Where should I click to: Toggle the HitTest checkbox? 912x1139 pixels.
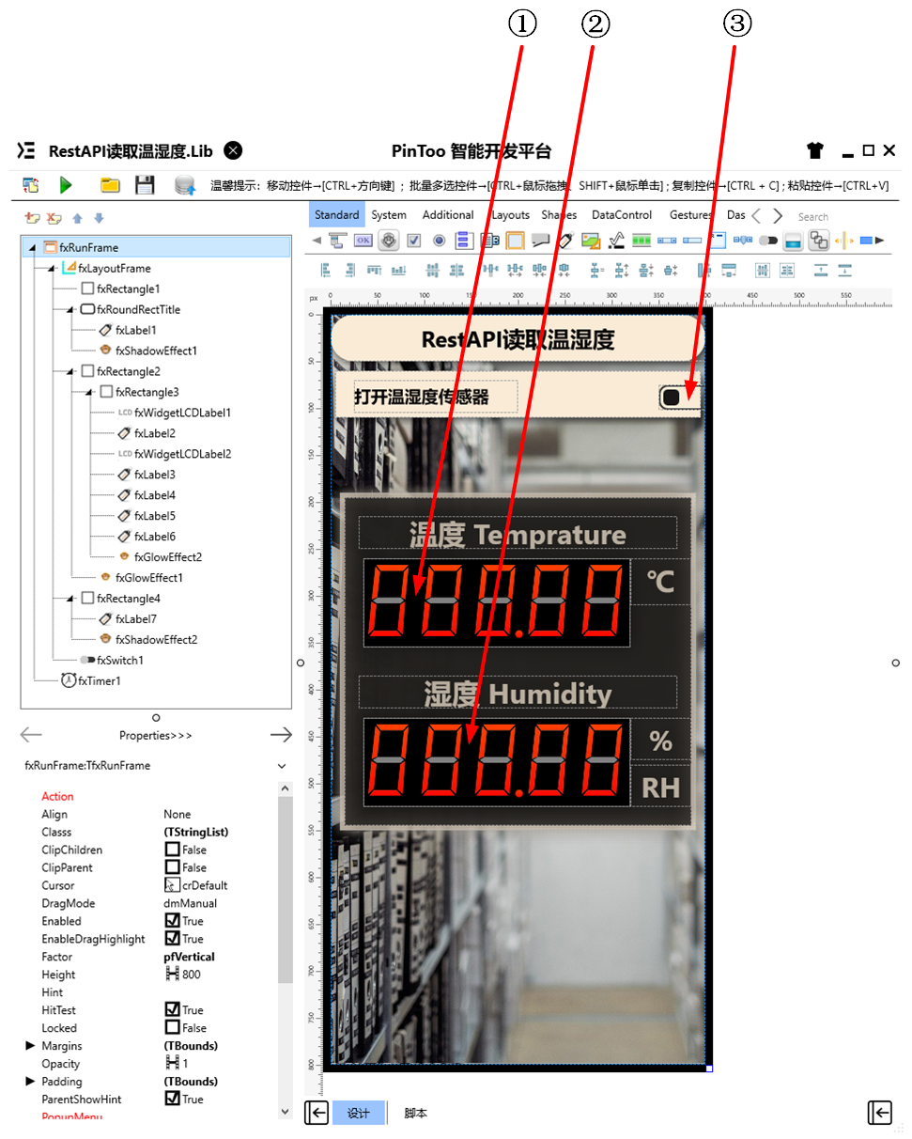point(172,1010)
